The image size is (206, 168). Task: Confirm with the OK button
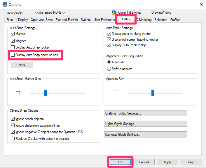click(120, 162)
